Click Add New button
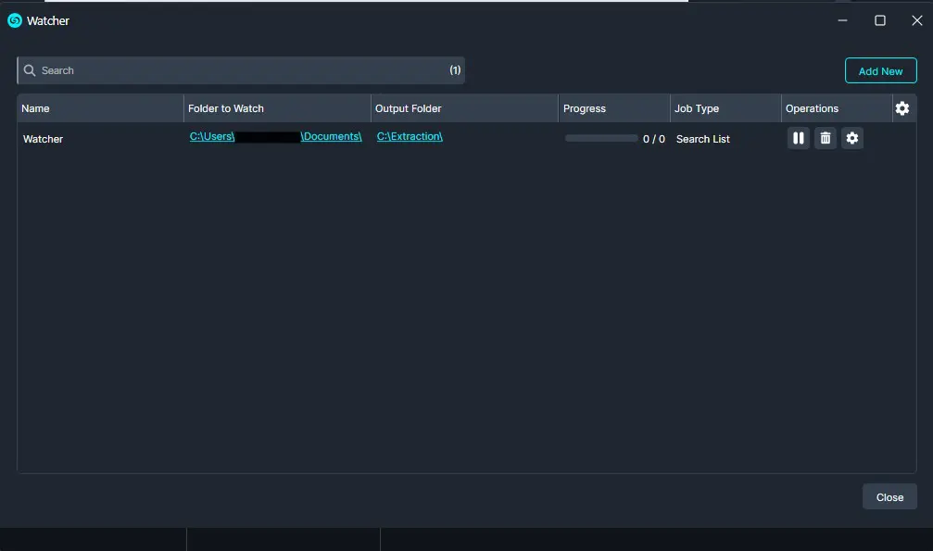Screen dimensions: 933x551 880,70
